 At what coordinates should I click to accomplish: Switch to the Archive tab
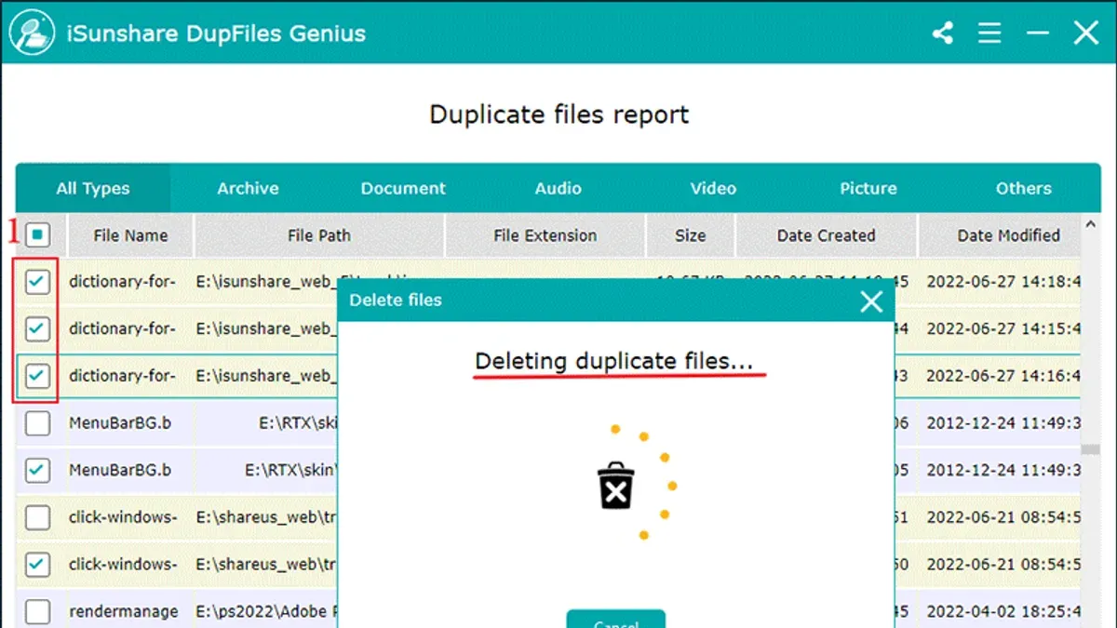tap(248, 188)
